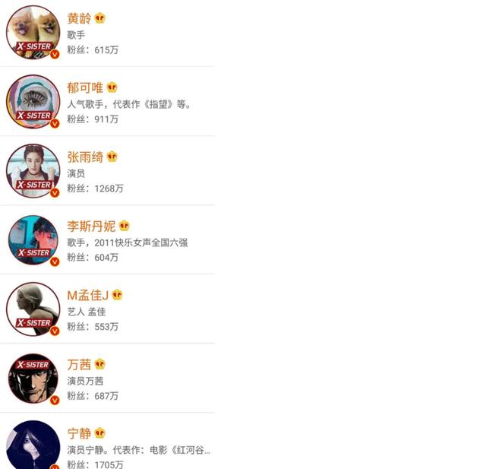Open 宁静's profile avatar
This screenshot has width=486, height=469.
tap(33, 445)
